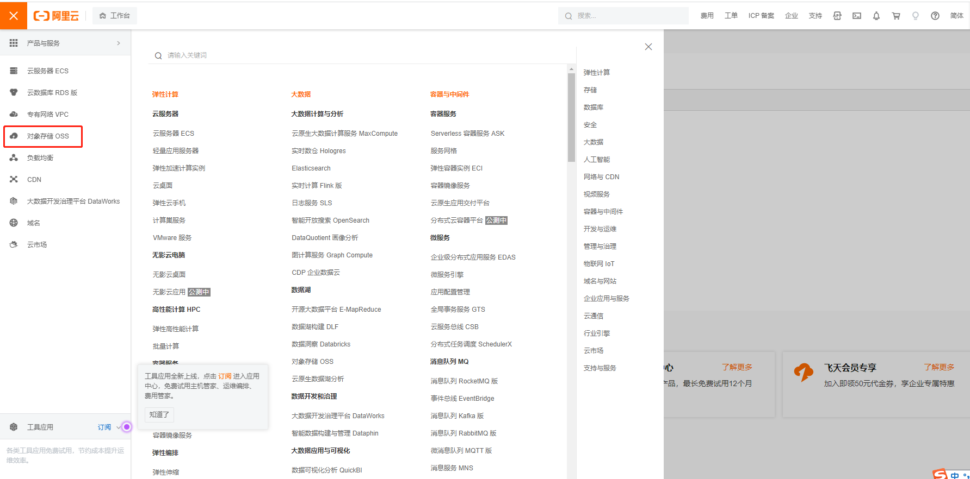Screen dimensions: 970x479
Task: Click the 云服务器 ECS sidebar icon
Action: (x=14, y=71)
